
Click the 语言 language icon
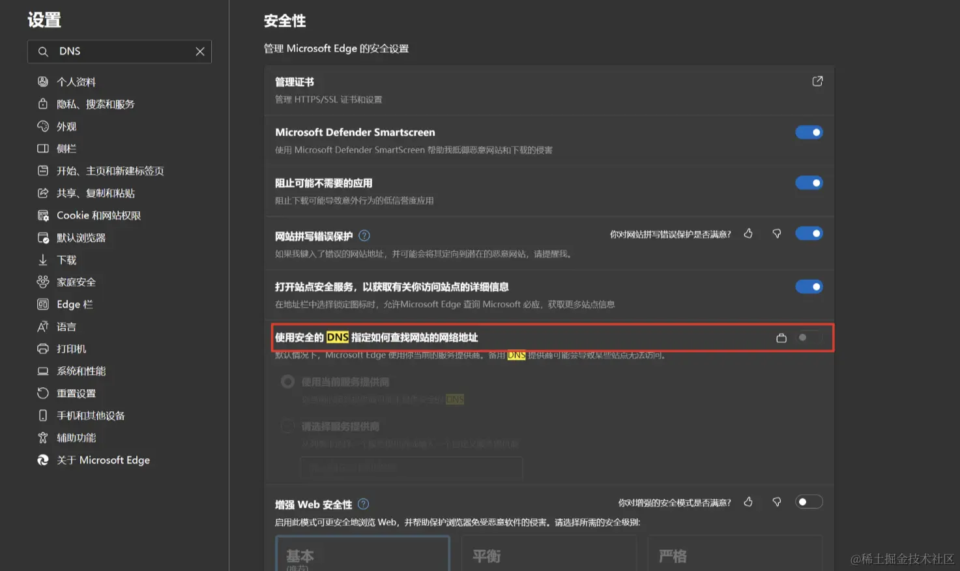(43, 326)
